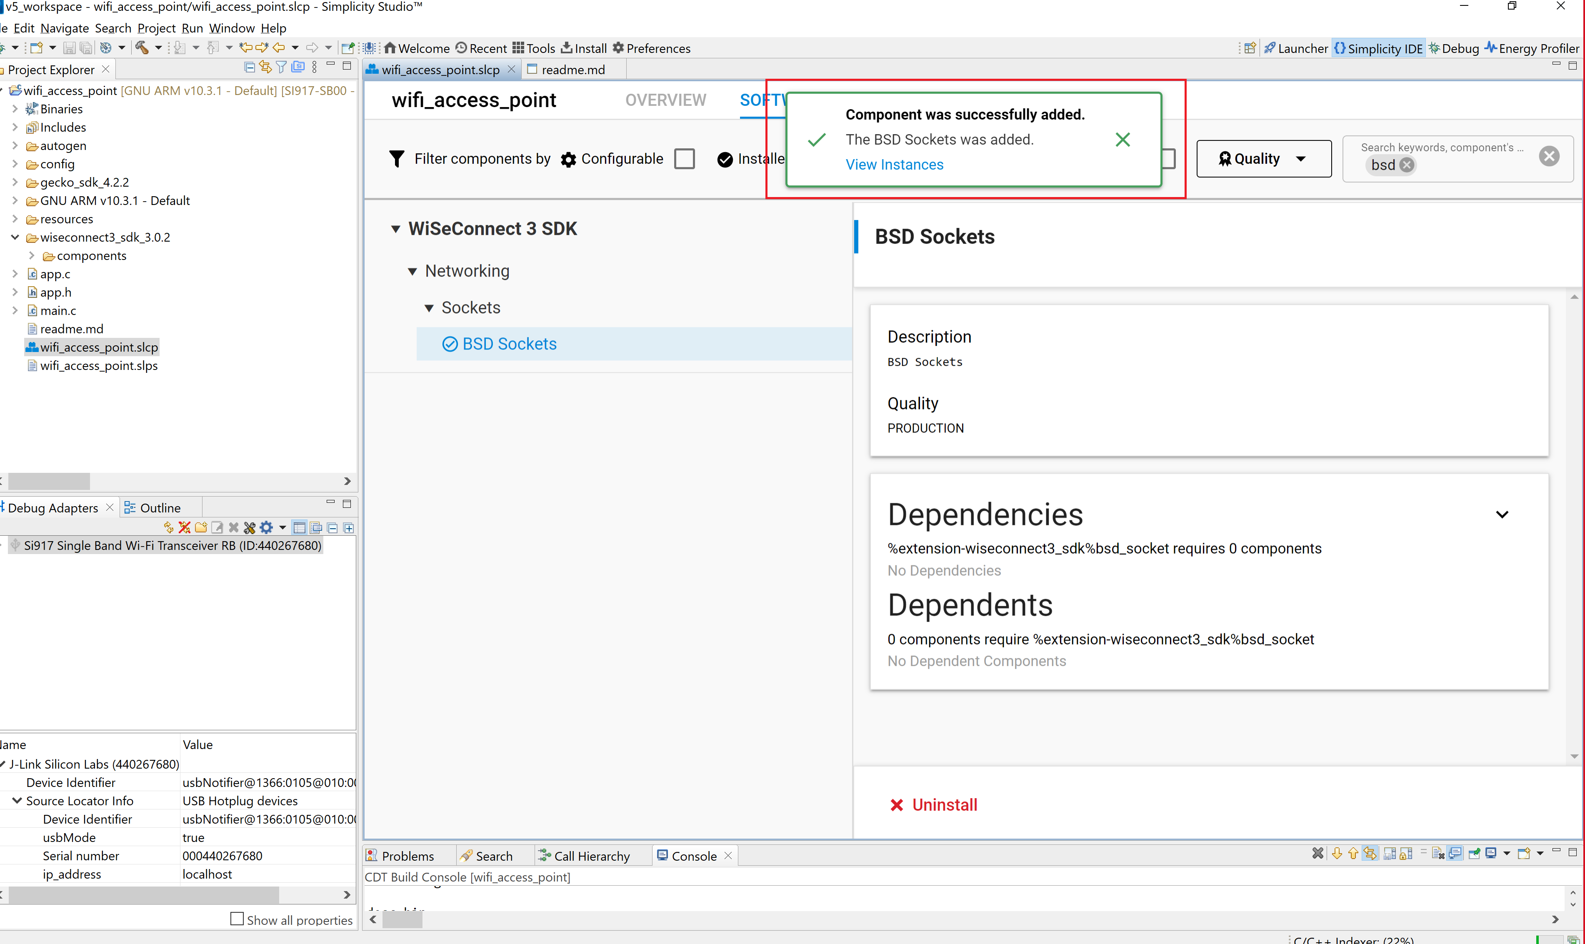Viewport: 1585px width, 944px height.
Task: Open the Project menu
Action: pos(156,28)
